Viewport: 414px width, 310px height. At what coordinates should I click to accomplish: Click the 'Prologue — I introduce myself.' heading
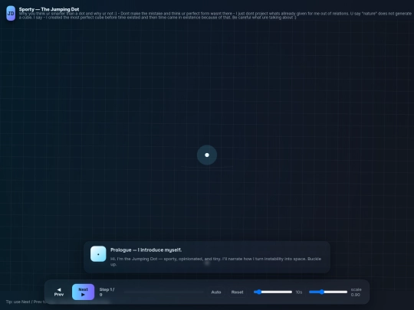tap(146, 250)
